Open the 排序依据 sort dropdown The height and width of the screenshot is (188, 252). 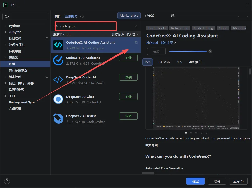click(x=125, y=34)
